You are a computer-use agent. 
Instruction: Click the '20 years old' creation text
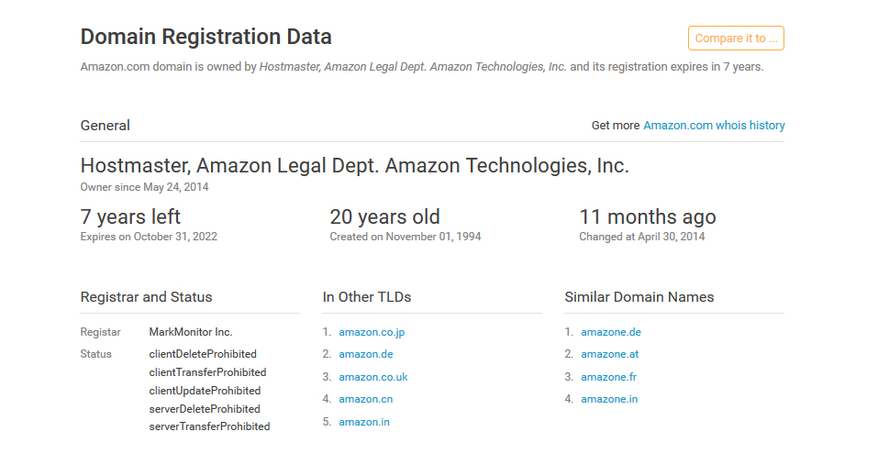385,217
